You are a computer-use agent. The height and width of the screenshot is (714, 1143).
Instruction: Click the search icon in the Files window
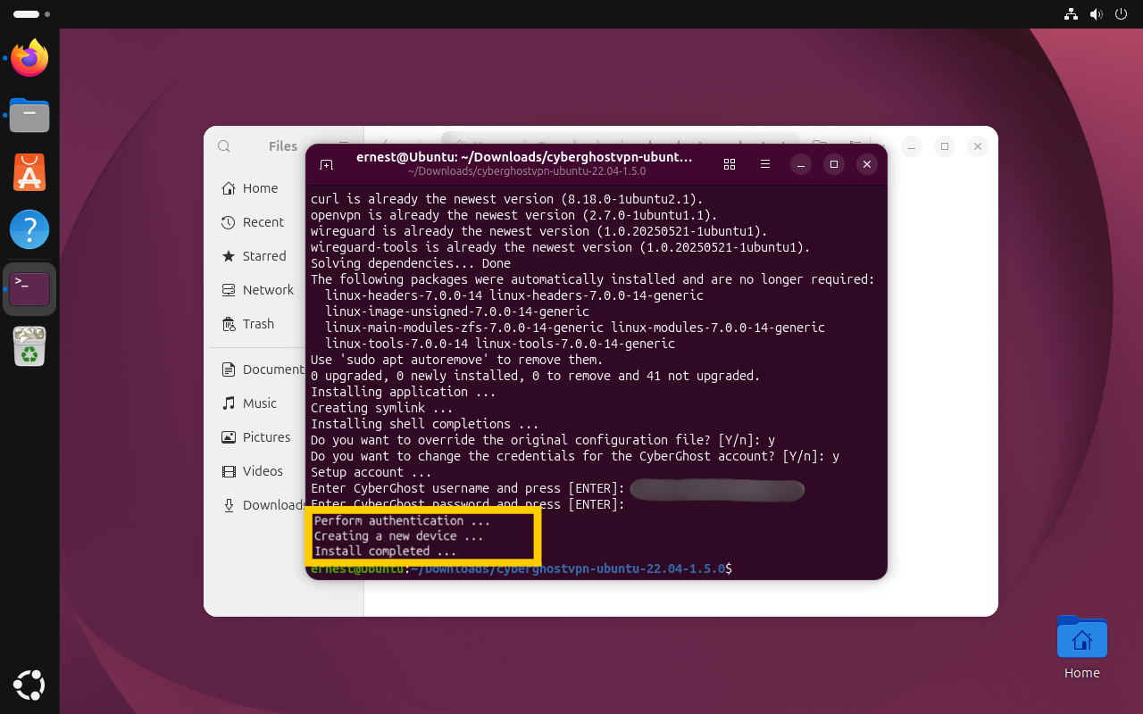point(224,146)
